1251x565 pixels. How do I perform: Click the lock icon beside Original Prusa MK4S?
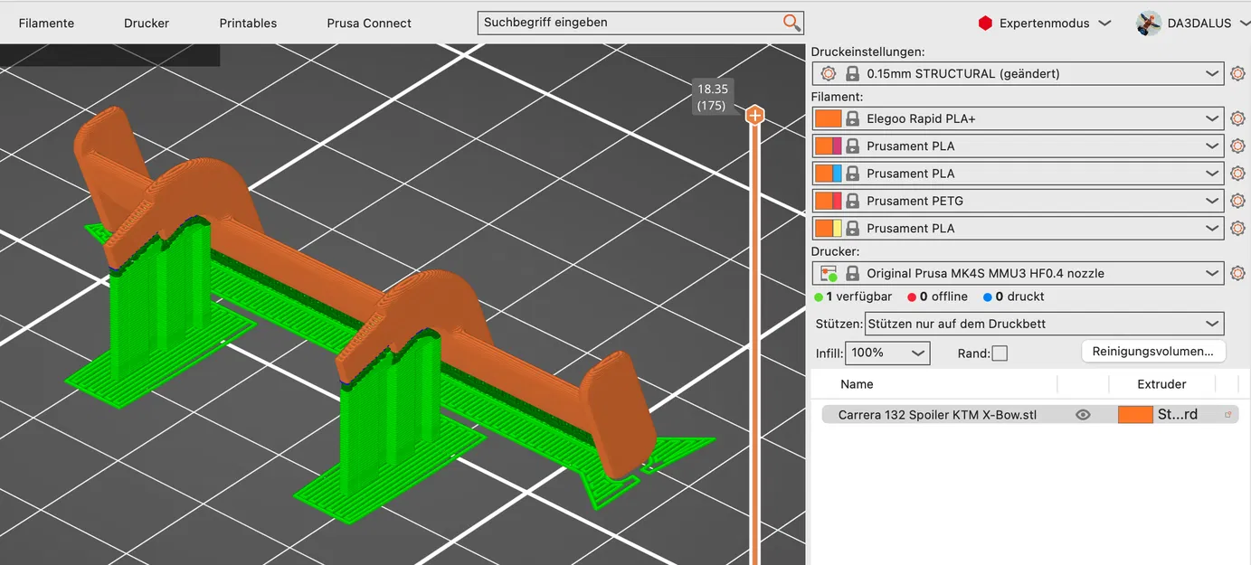852,273
